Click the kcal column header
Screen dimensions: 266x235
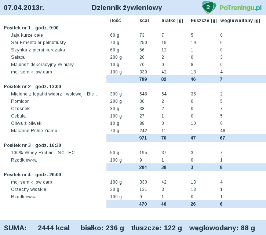(144, 21)
